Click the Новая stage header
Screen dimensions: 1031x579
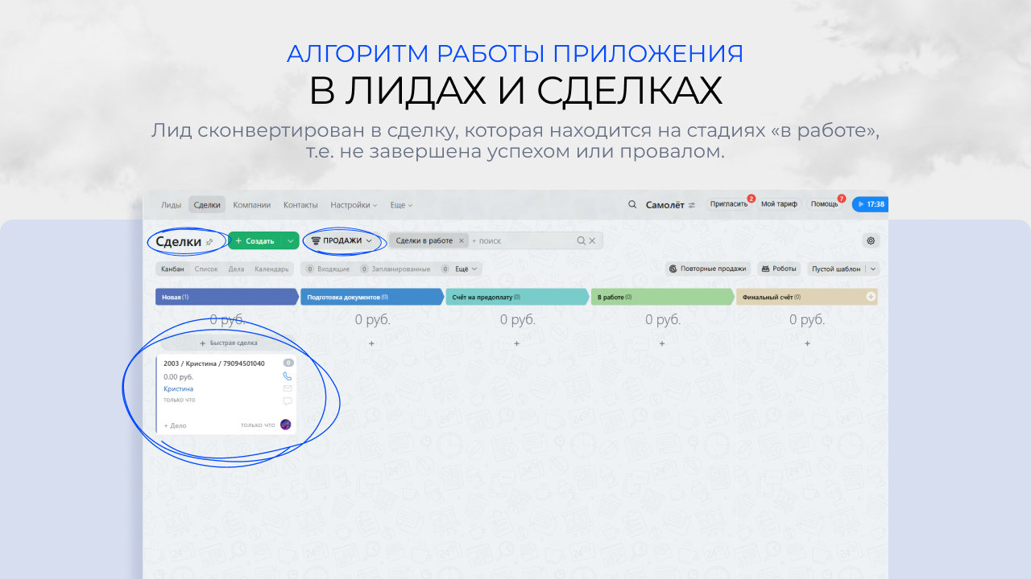point(227,297)
